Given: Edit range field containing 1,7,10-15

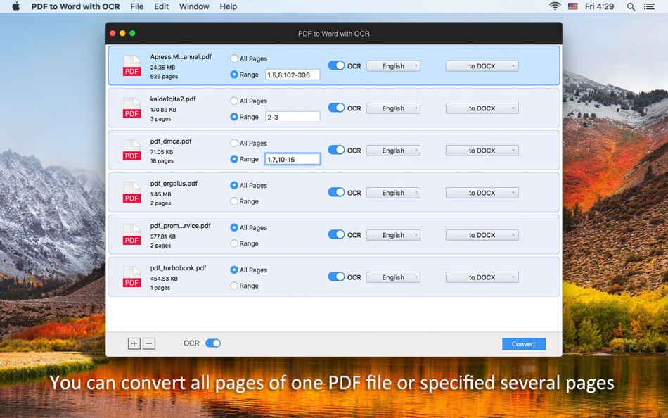Looking at the screenshot, I should click(293, 159).
